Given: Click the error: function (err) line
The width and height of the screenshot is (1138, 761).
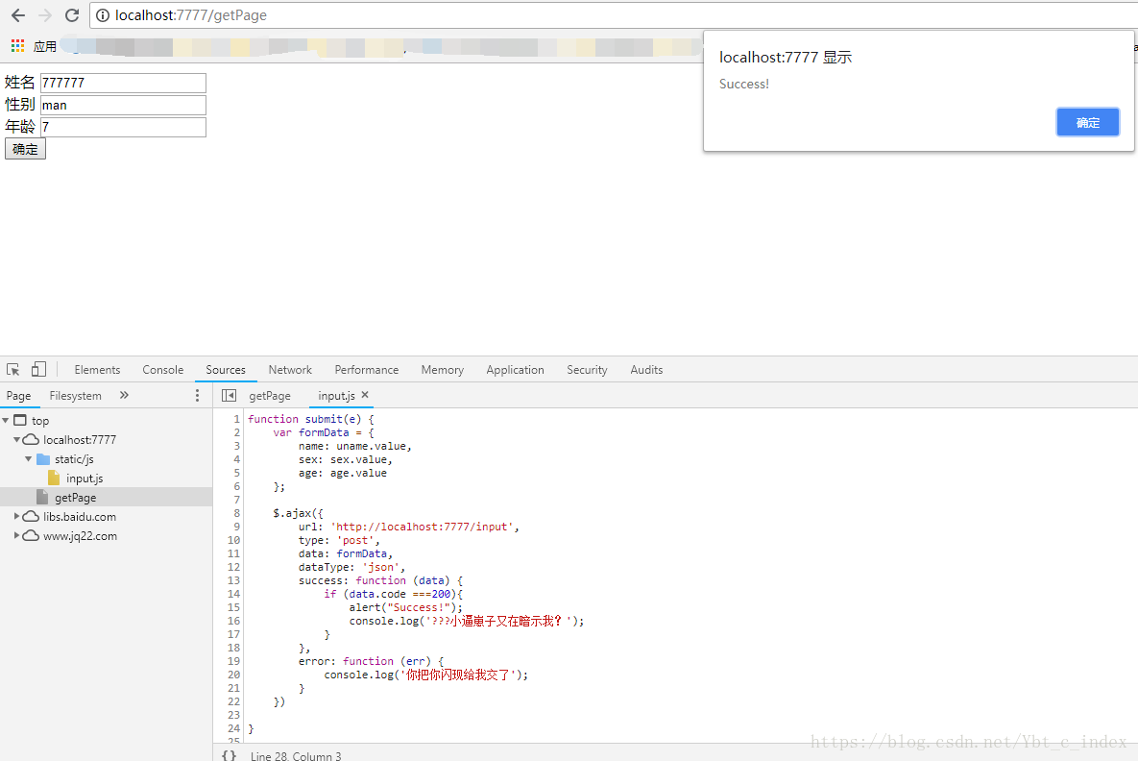Looking at the screenshot, I should (371, 661).
